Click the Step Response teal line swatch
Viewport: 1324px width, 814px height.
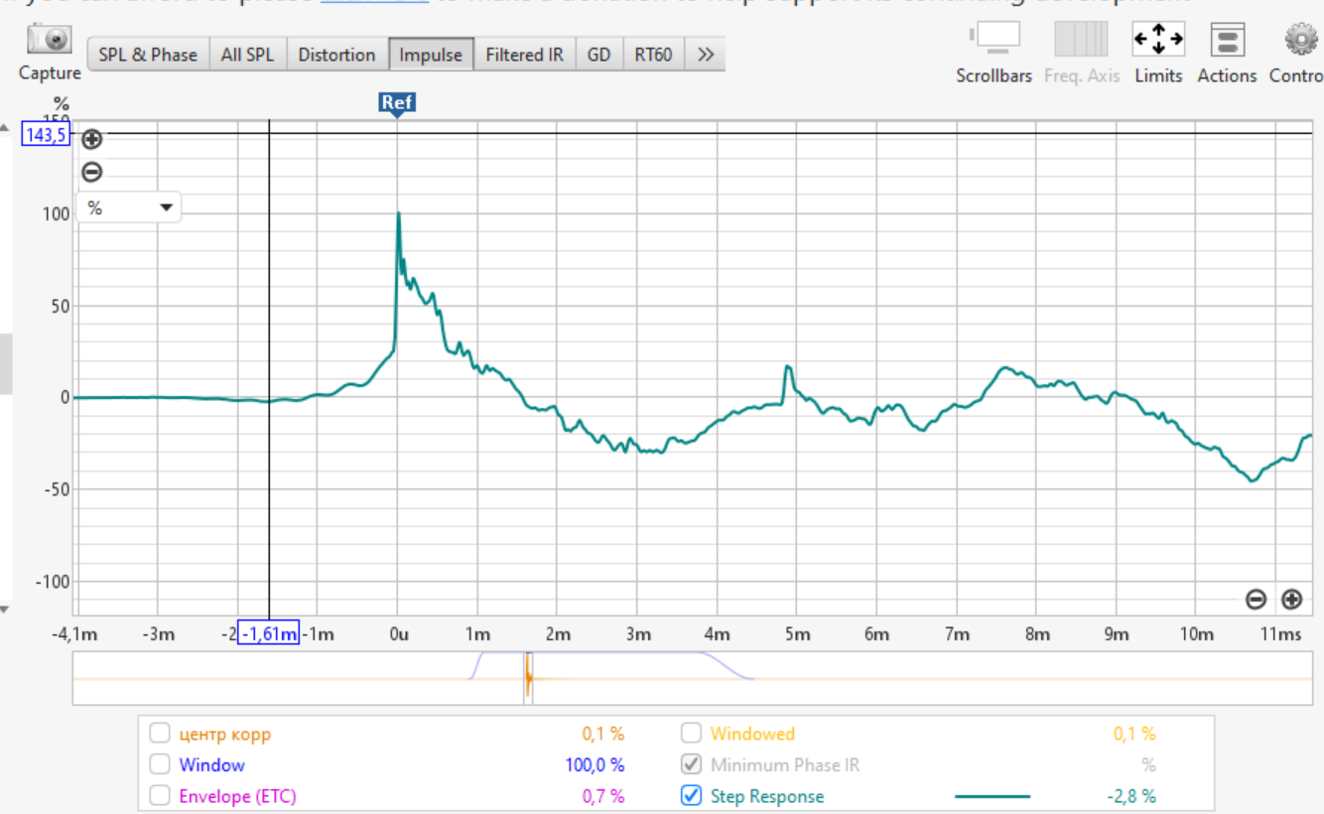coord(993,796)
